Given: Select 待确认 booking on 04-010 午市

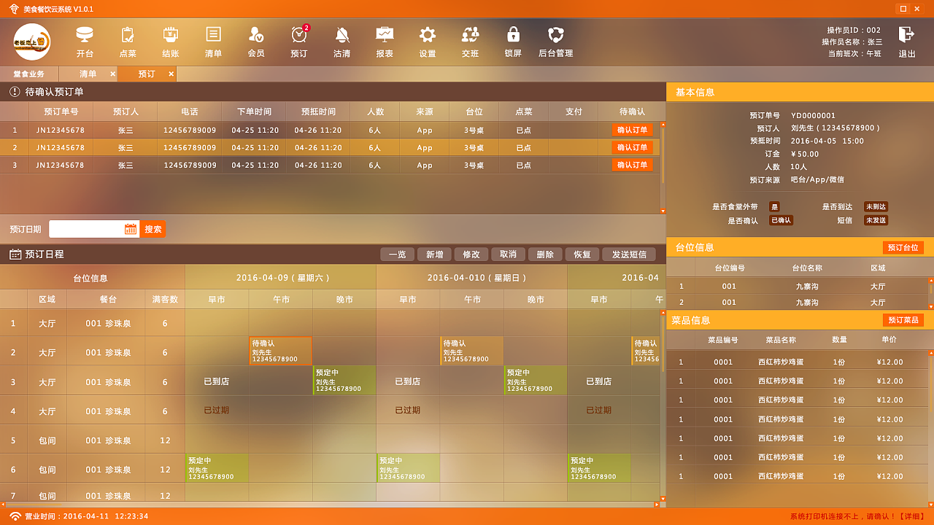Looking at the screenshot, I should (x=472, y=351).
